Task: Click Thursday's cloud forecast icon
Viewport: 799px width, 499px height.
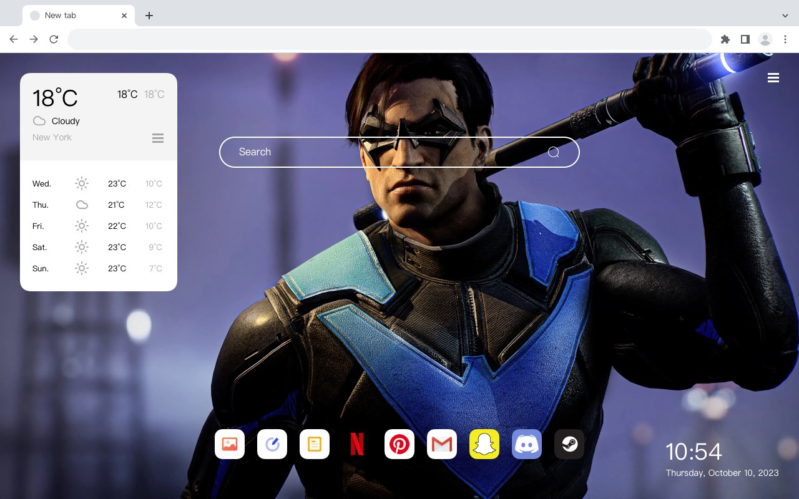Action: [82, 205]
